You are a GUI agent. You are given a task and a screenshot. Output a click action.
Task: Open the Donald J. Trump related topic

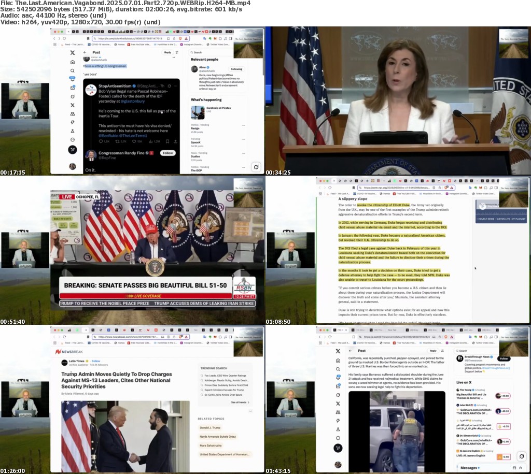click(x=210, y=428)
